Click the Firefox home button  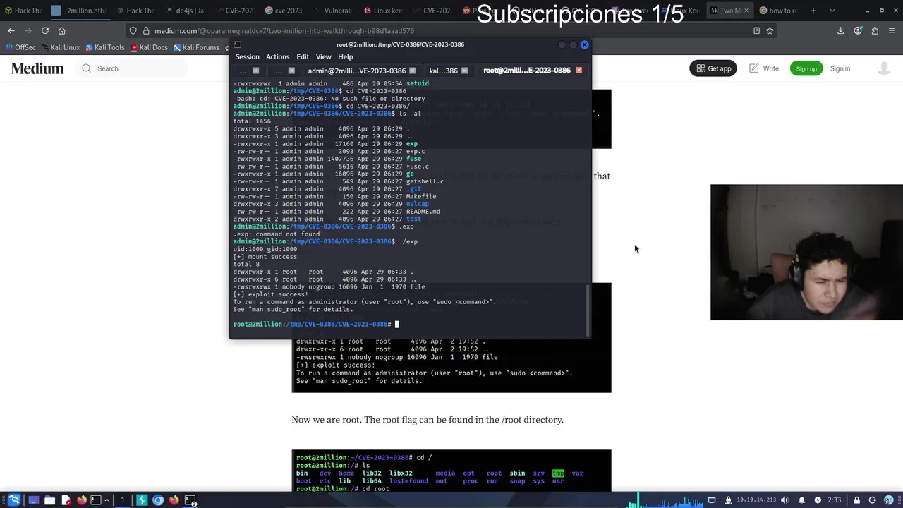point(62,30)
